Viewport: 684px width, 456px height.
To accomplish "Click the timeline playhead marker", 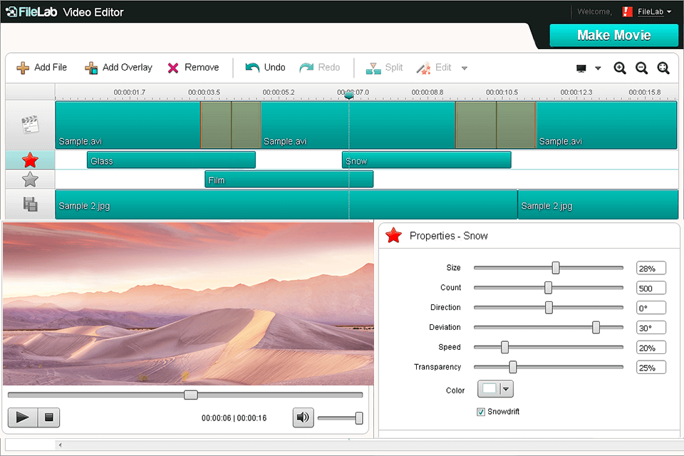I will [x=348, y=94].
